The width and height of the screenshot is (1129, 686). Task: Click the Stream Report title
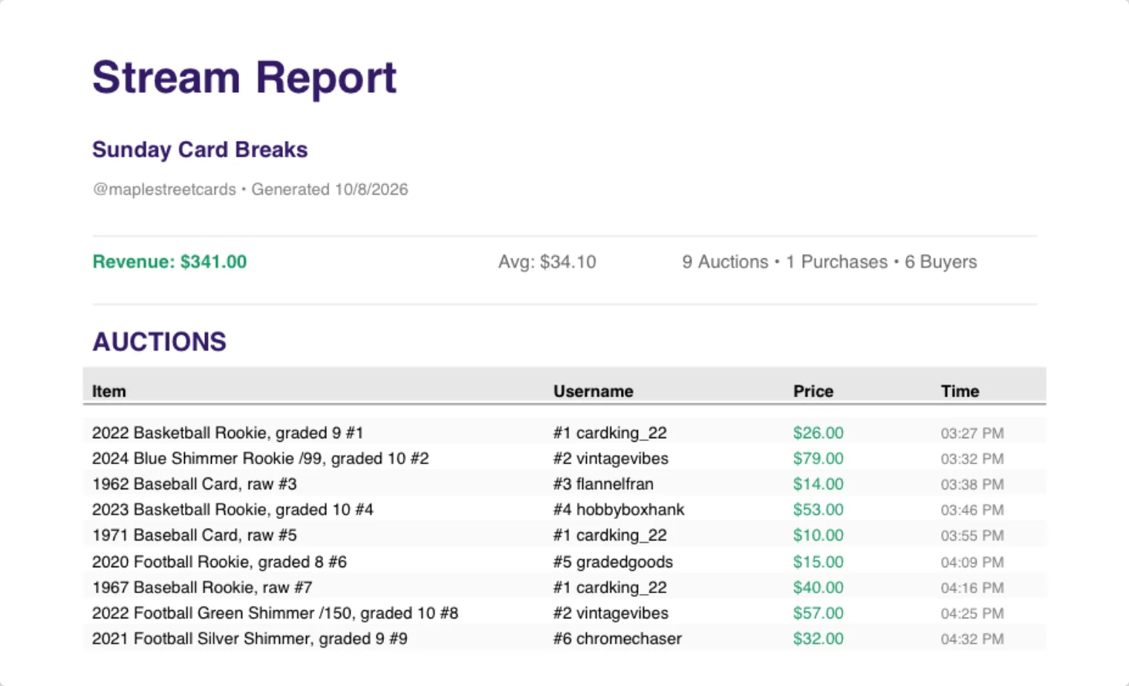(244, 78)
